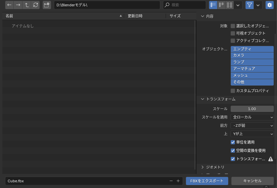This screenshot has width=277, height=188.
Task: Click the キャンセル button
Action: click(252, 181)
